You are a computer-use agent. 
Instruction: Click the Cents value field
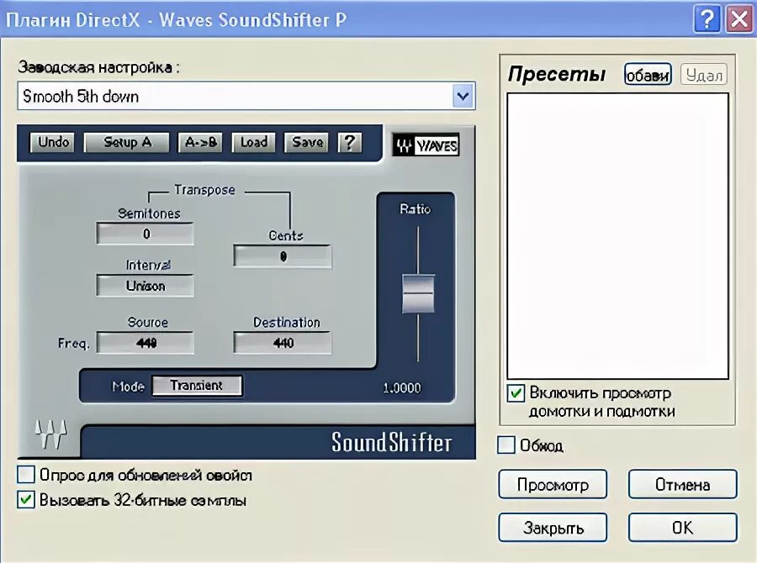click(283, 256)
